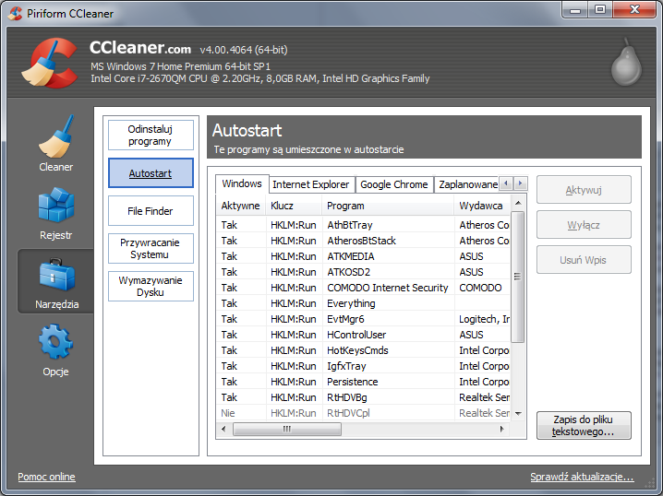Select the HControlUser entry
Viewport: 663px width, 496px height.
tap(363, 335)
